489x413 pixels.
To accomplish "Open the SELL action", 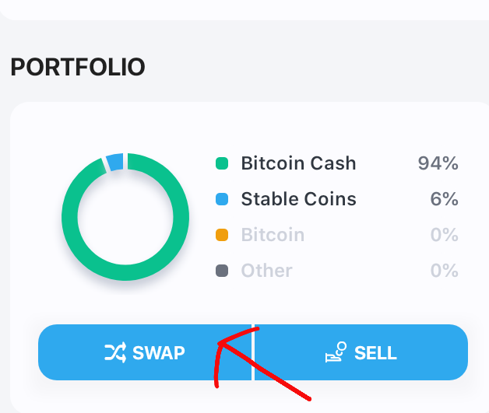I will (x=361, y=352).
